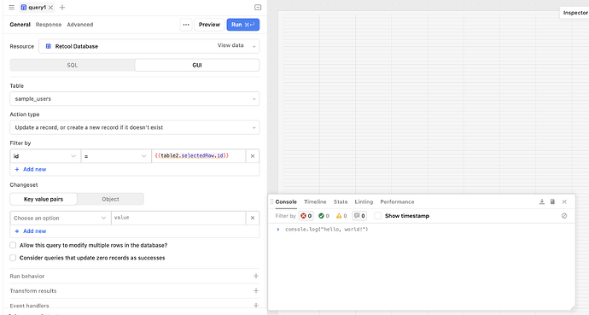This screenshot has height=315, width=589.
Task: Clear the console output icon
Action: click(564, 216)
